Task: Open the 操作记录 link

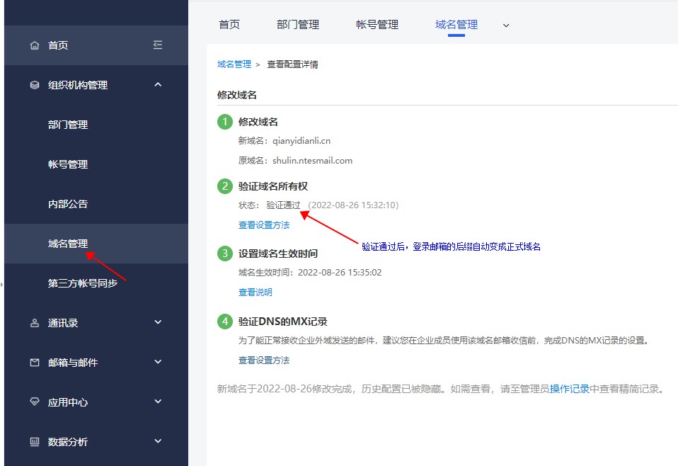Action: pyautogui.click(x=570, y=389)
